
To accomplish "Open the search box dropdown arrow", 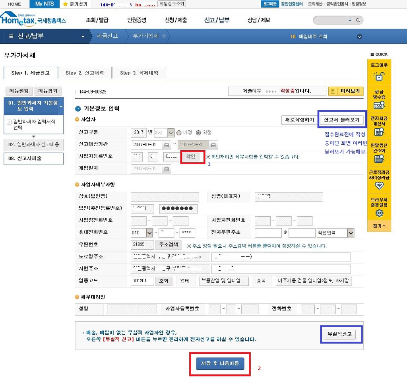I will point(350,20).
